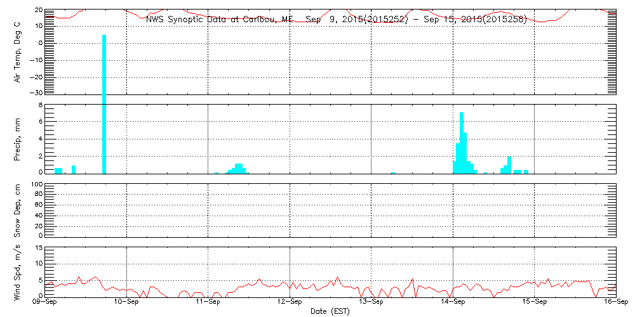Click the "Date (EST)" x-axis title
635x317 pixels.
330,311
